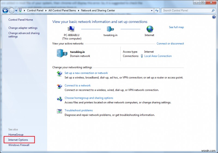Viewport: 218px width, 153px height.
Task: Click the search magnifier icon
Action: tap(213, 10)
